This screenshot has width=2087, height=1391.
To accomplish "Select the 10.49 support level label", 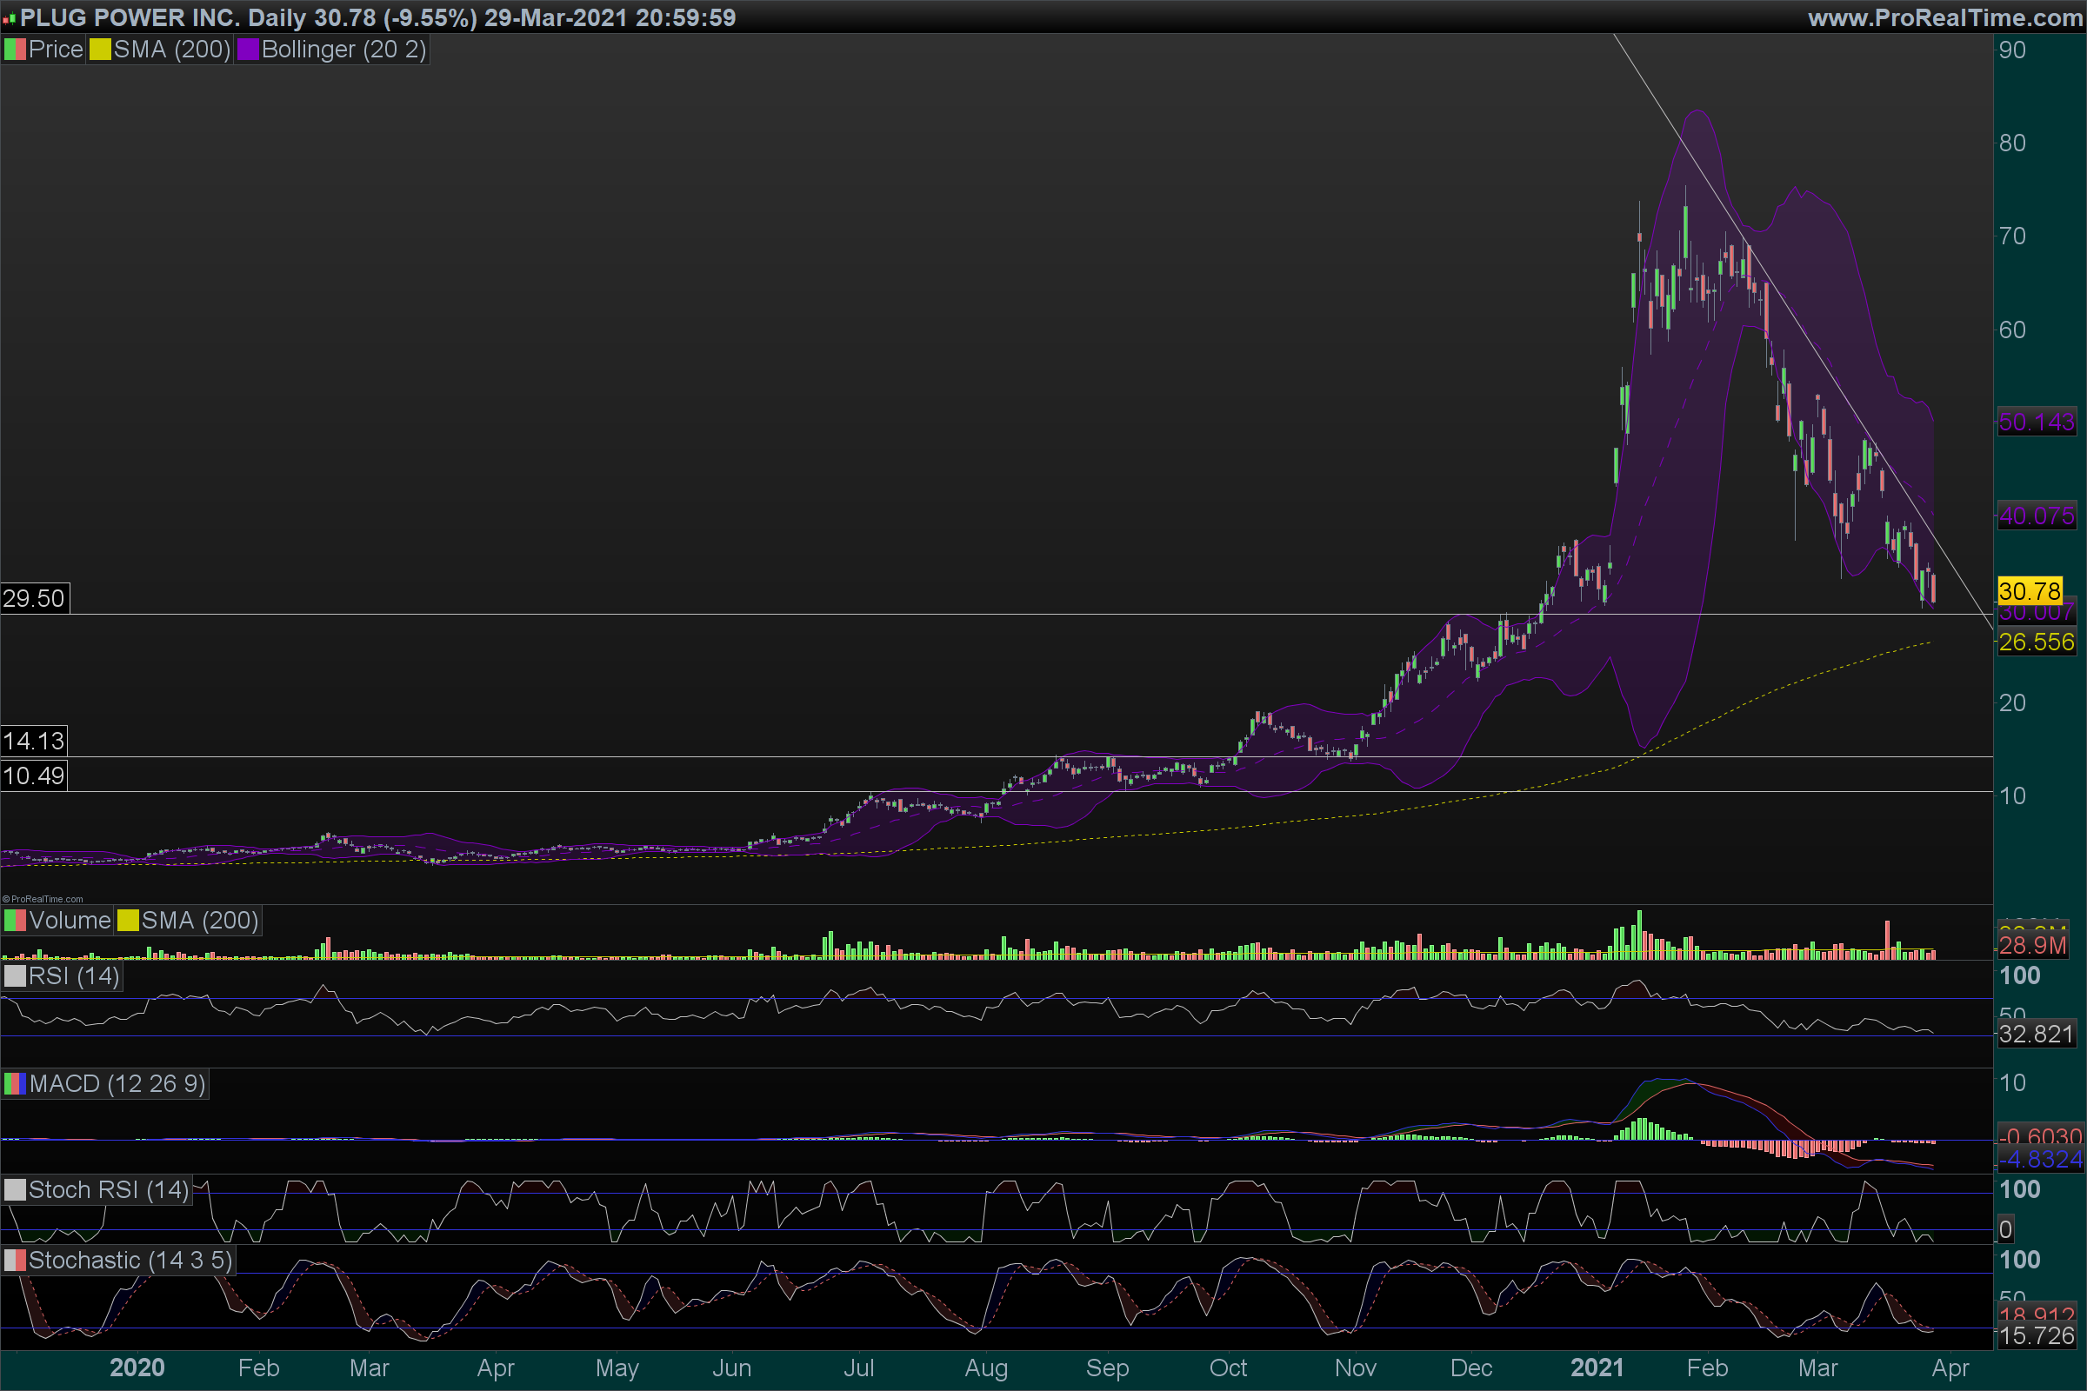I will (x=34, y=776).
